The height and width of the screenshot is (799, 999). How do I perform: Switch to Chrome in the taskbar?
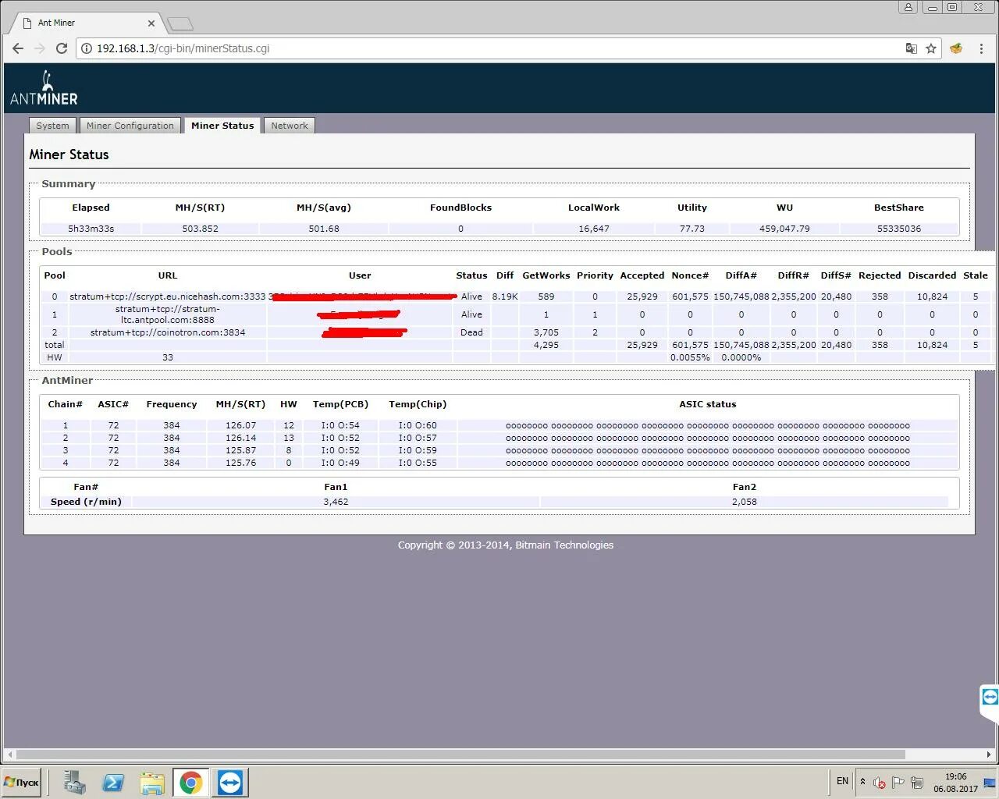(191, 783)
